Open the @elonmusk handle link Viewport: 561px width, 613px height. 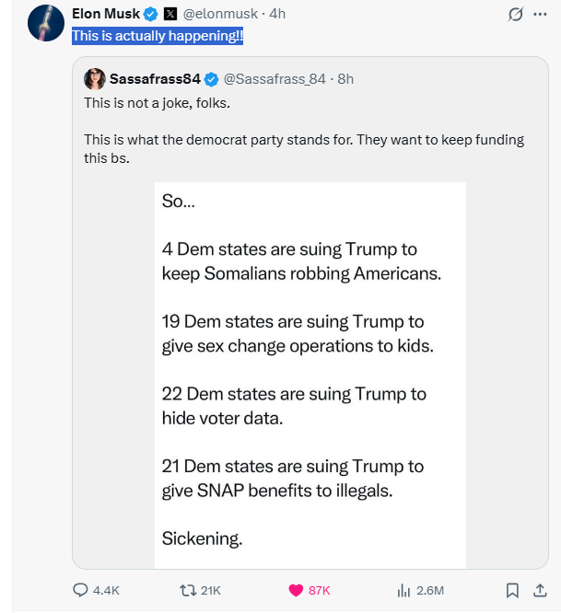pos(222,14)
